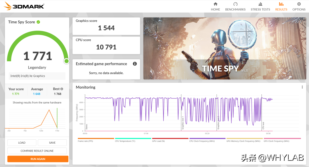
Task: Toggle the CPU Clock Frequency (MHz) legend
Action: point(207,140)
